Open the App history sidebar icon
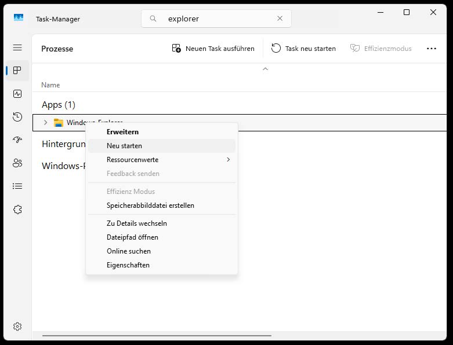453x345 pixels. point(17,117)
